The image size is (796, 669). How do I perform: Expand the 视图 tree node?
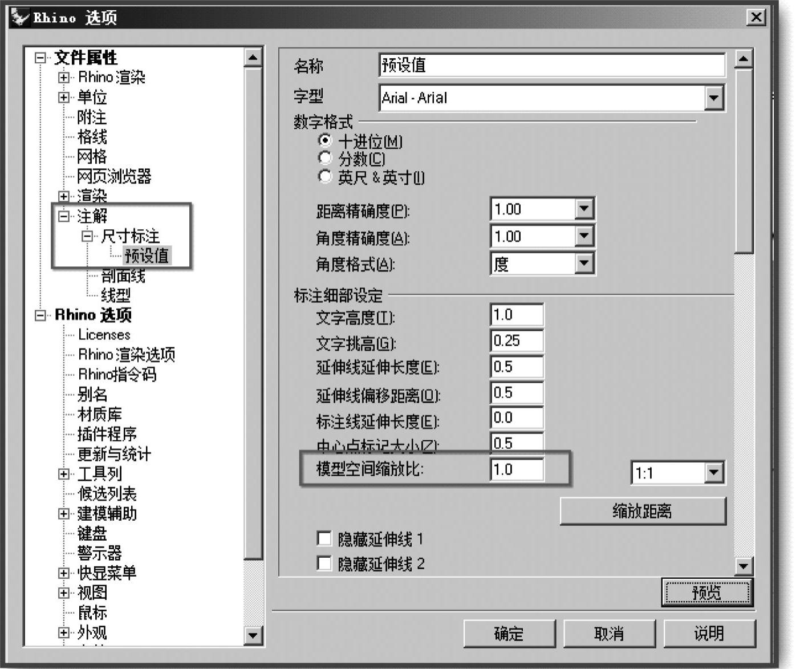tap(64, 593)
